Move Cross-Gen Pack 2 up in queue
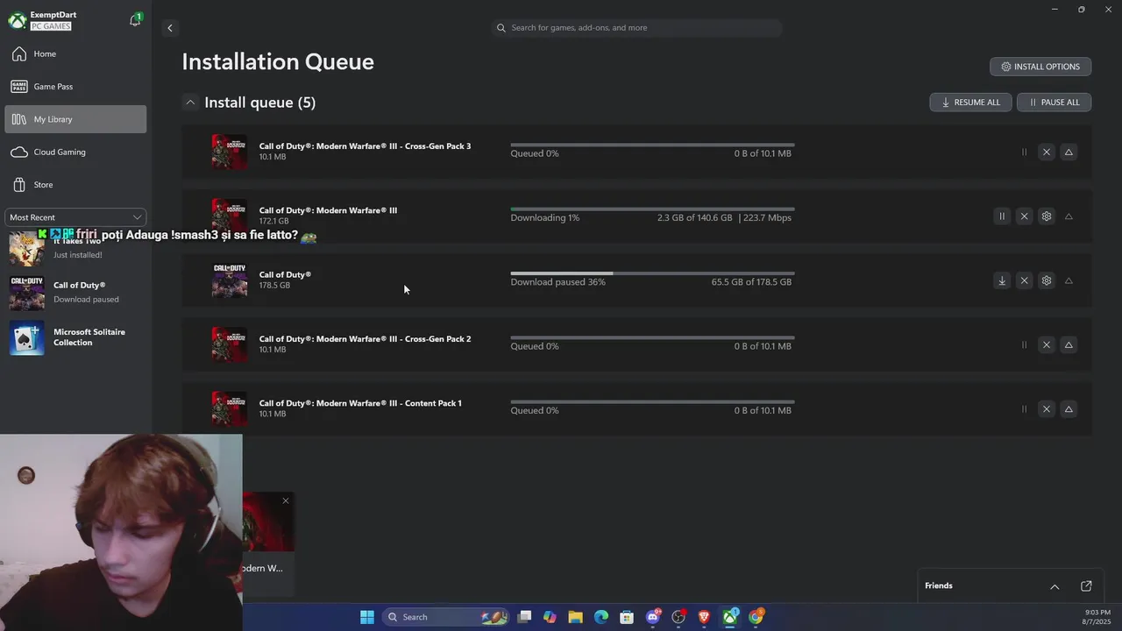 coord(1069,345)
